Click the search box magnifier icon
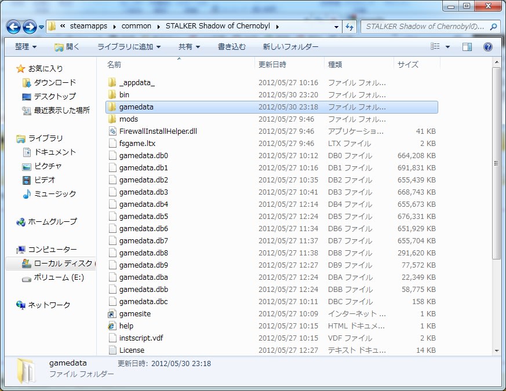Image resolution: width=506 pixels, height=391 pixels. (x=493, y=27)
